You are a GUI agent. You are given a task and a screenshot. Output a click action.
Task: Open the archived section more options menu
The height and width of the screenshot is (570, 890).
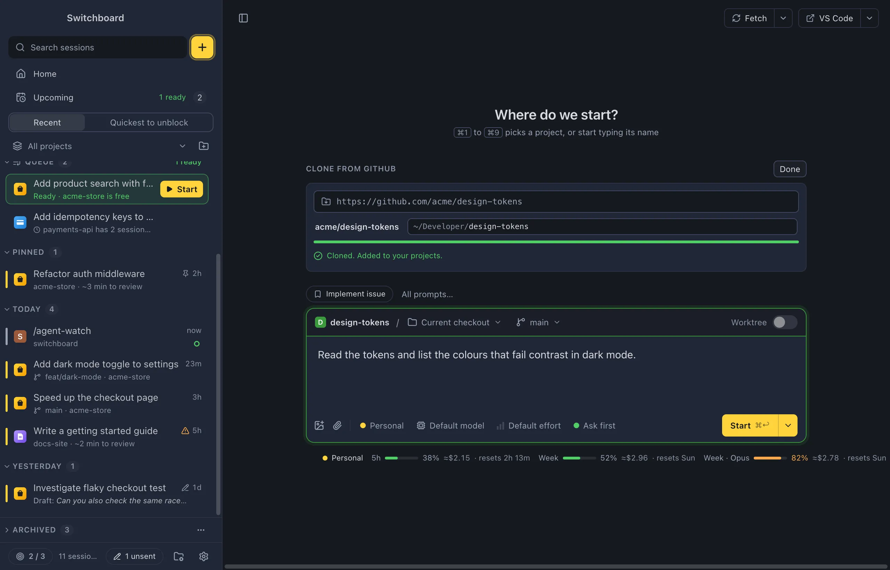coord(201,530)
